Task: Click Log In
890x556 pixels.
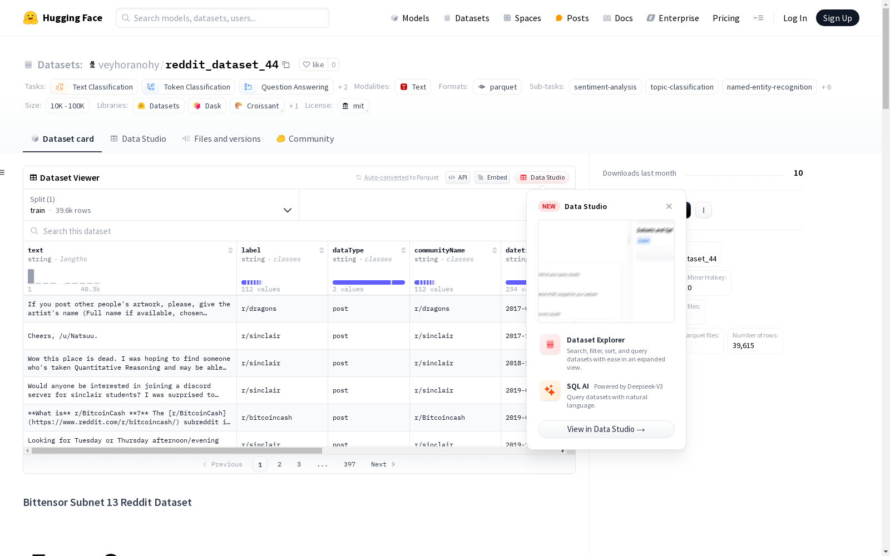Action: click(795, 18)
